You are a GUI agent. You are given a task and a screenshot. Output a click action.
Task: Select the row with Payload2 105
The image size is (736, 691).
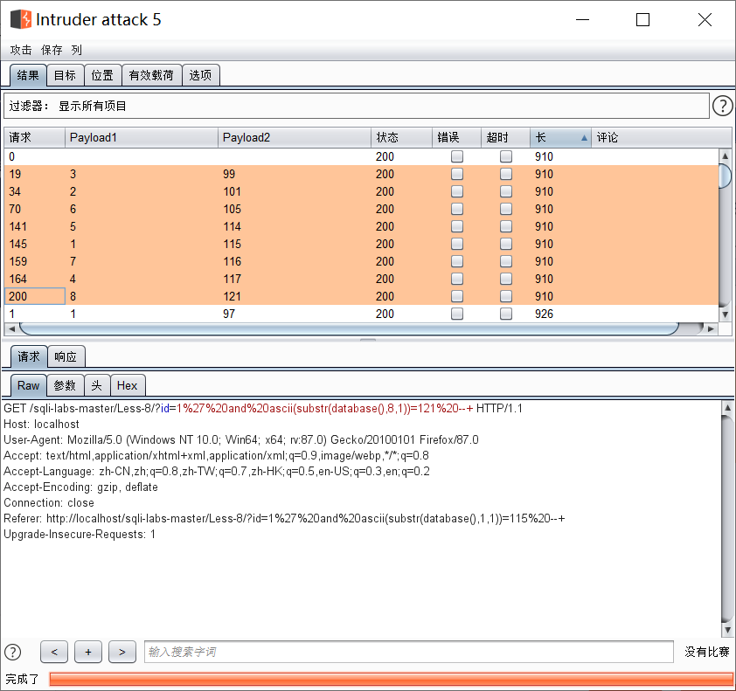361,209
